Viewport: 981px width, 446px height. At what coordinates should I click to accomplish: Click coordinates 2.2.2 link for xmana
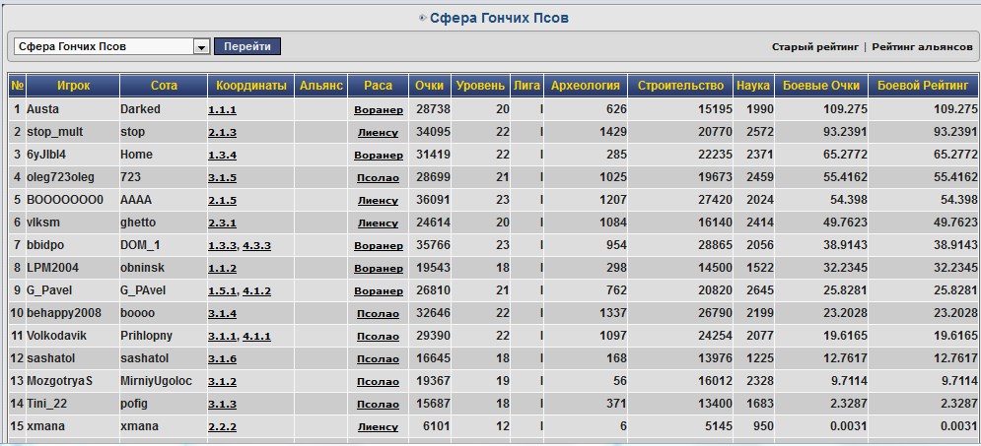pyautogui.click(x=222, y=426)
